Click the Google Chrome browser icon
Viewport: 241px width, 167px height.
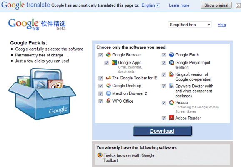pyautogui.click(x=108, y=55)
